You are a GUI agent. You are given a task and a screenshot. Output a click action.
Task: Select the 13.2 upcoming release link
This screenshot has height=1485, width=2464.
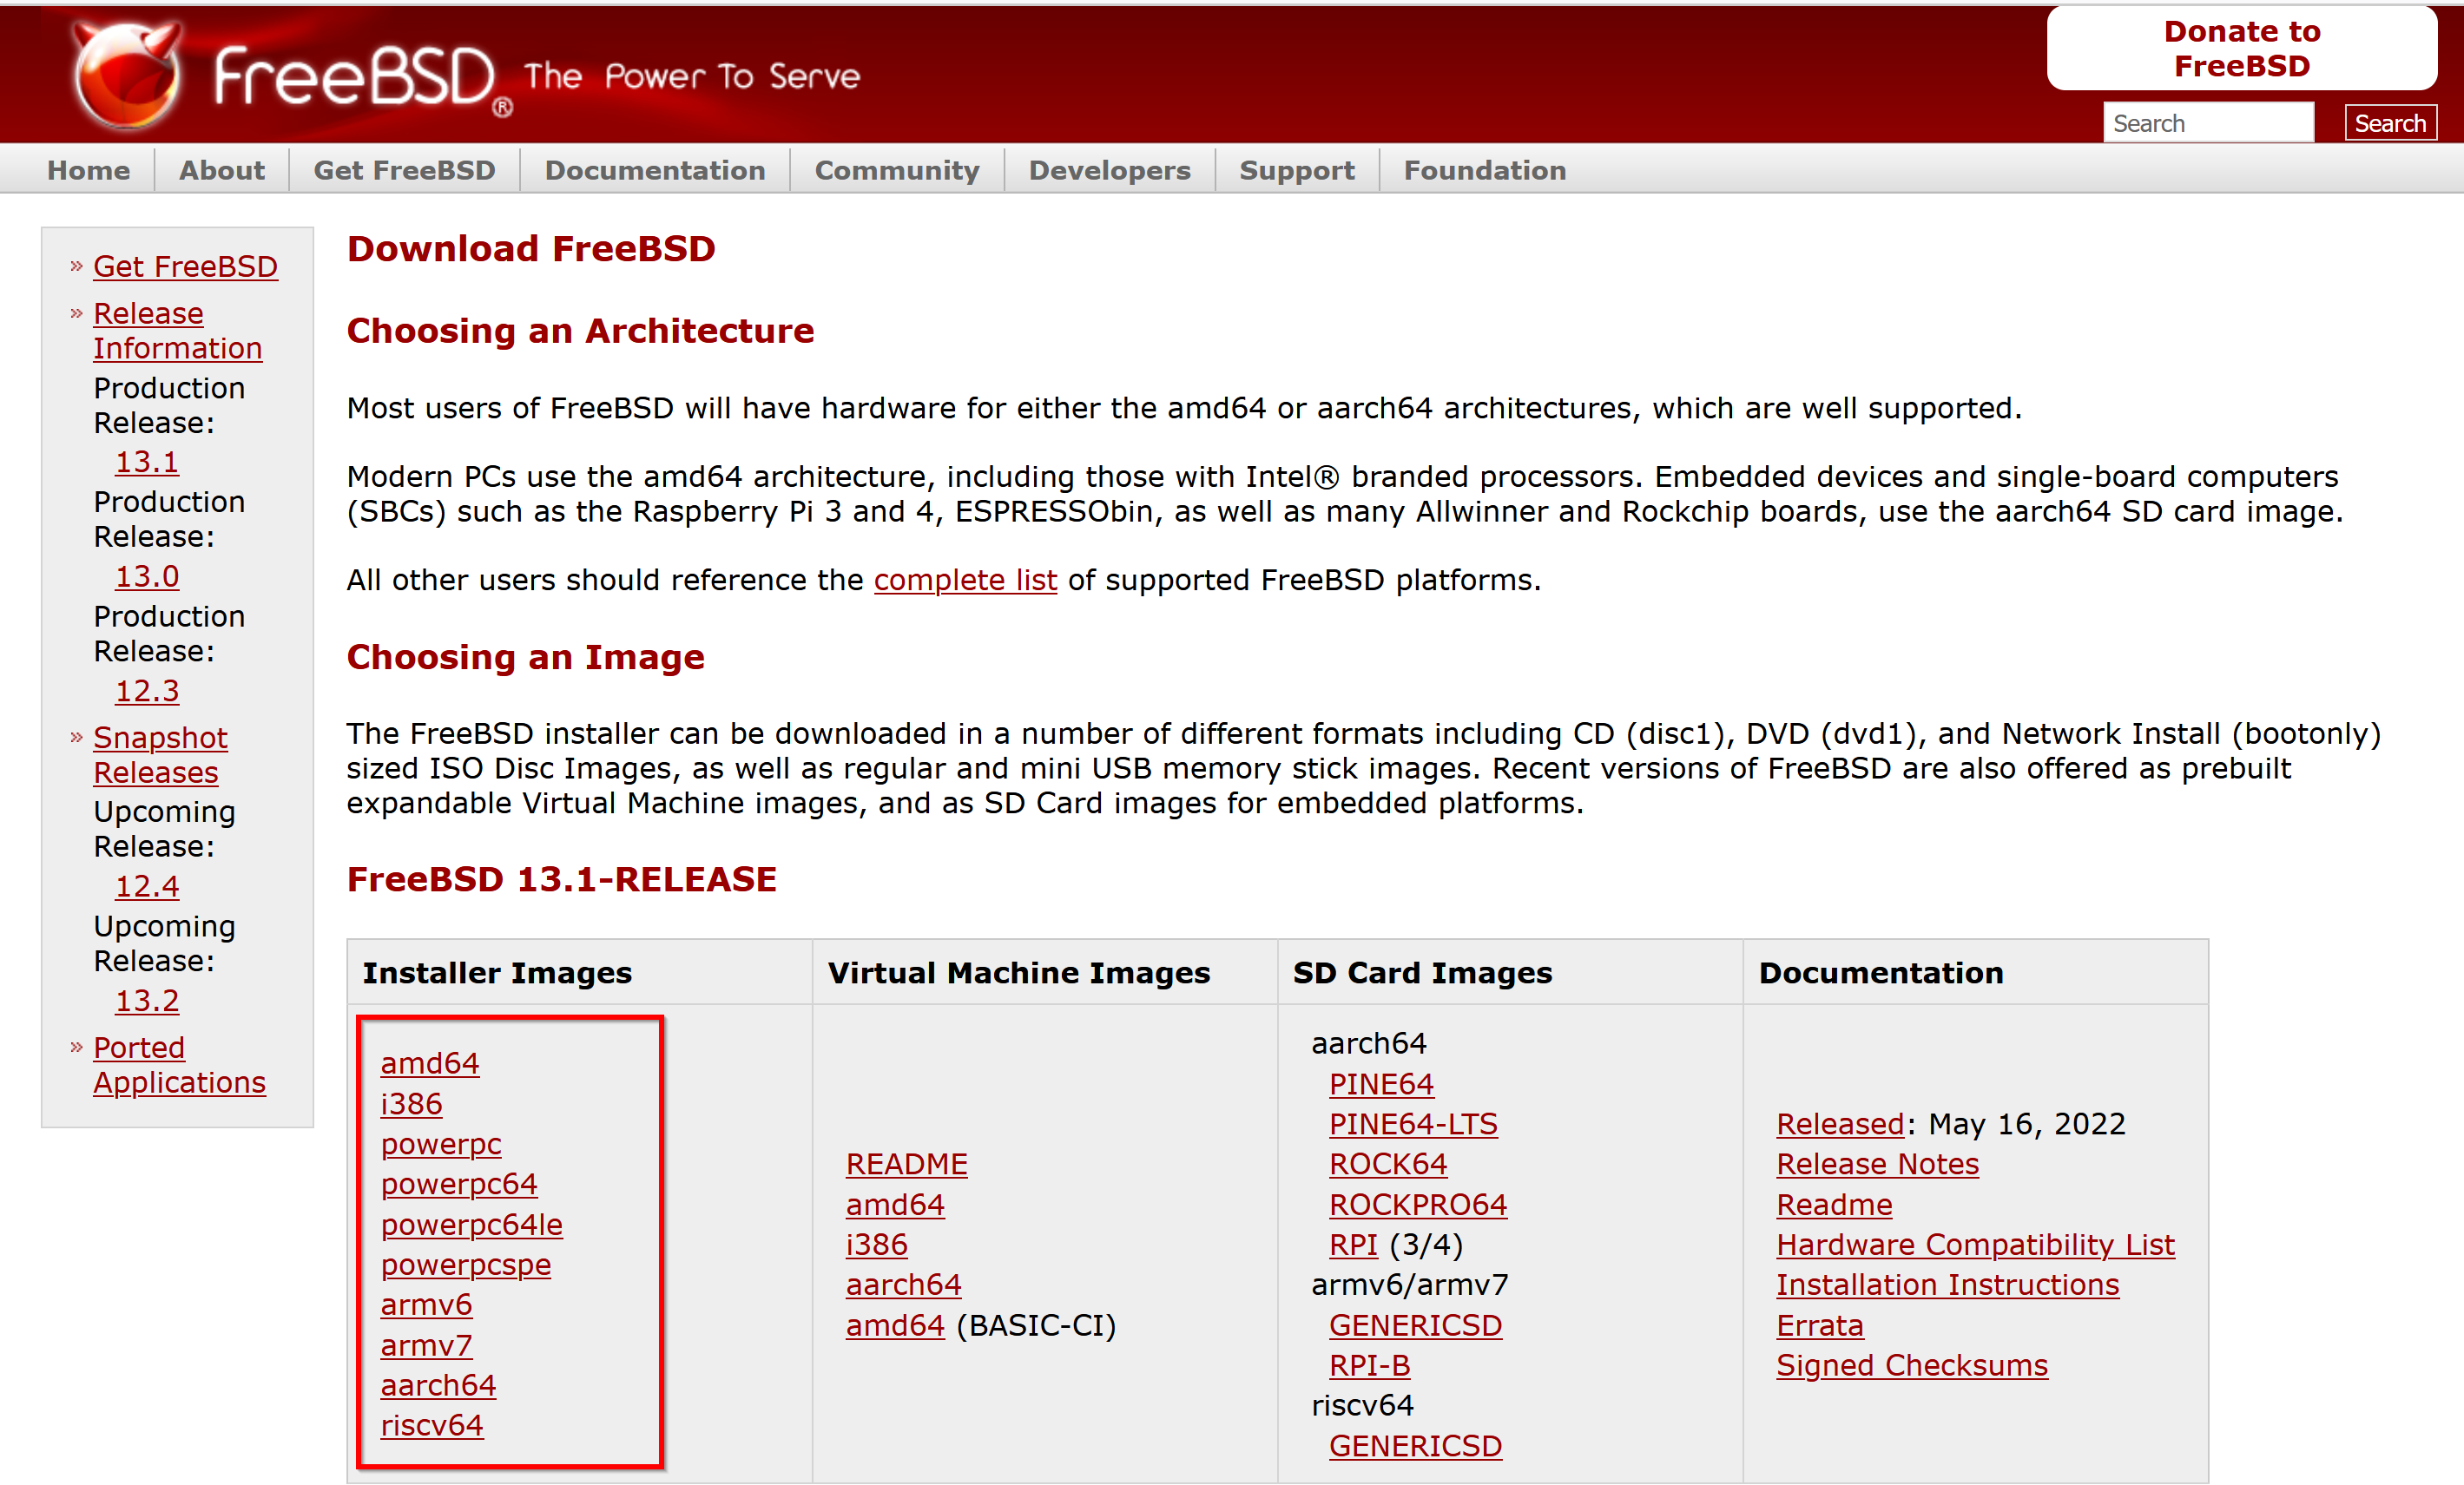(x=147, y=1001)
